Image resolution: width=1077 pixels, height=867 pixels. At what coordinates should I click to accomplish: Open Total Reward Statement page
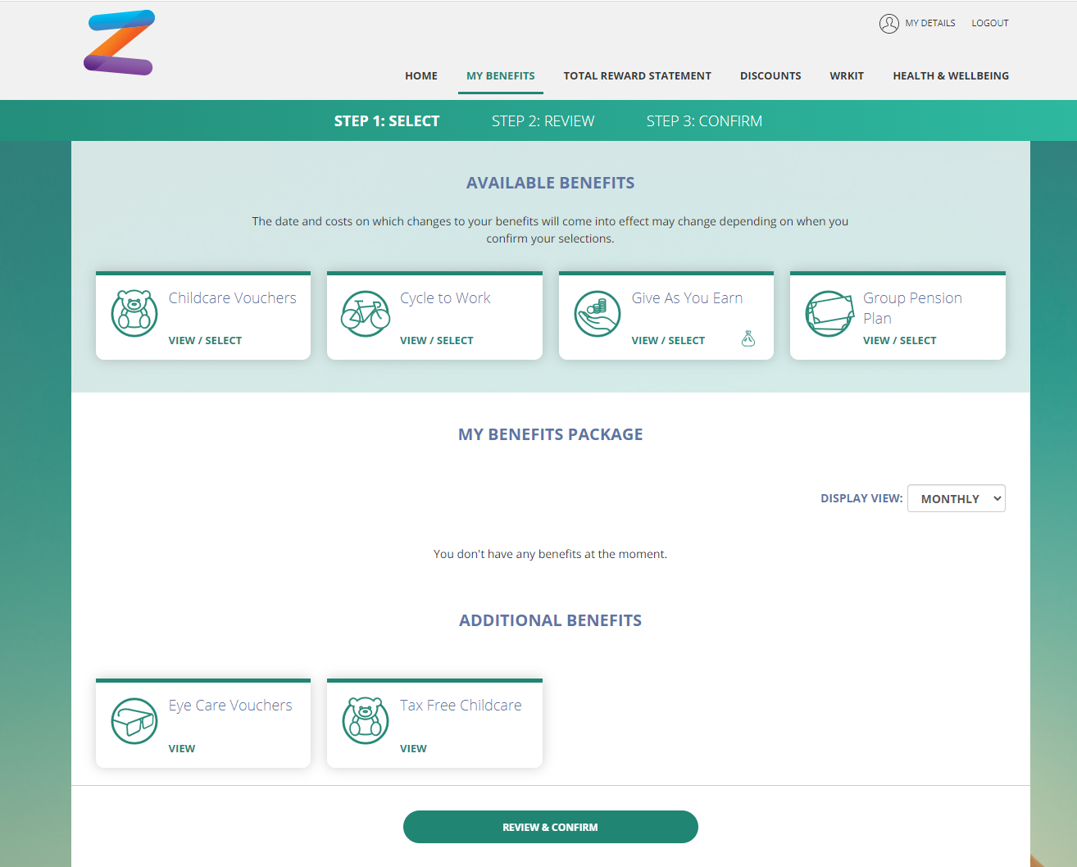click(638, 75)
